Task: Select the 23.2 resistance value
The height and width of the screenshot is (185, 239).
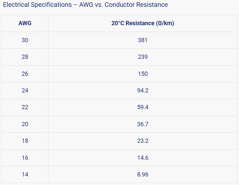Action: (x=143, y=141)
